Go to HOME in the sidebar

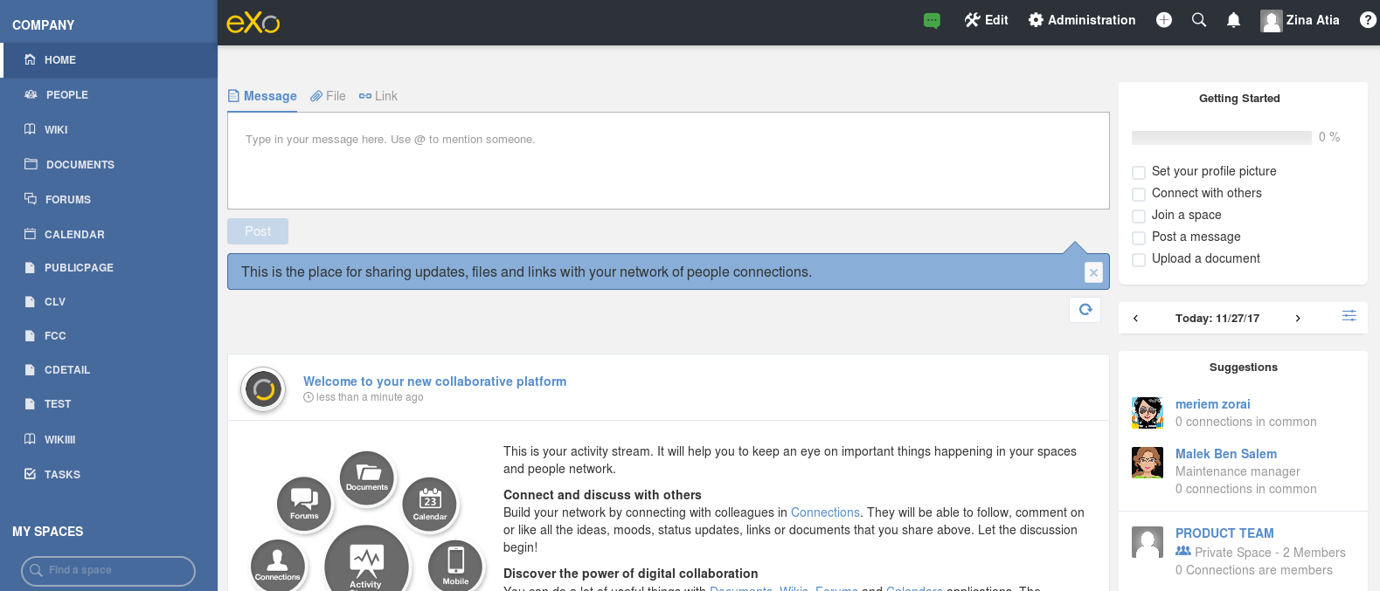coord(108,60)
